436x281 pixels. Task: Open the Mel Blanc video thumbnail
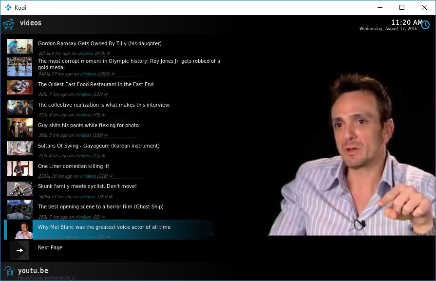19,230
